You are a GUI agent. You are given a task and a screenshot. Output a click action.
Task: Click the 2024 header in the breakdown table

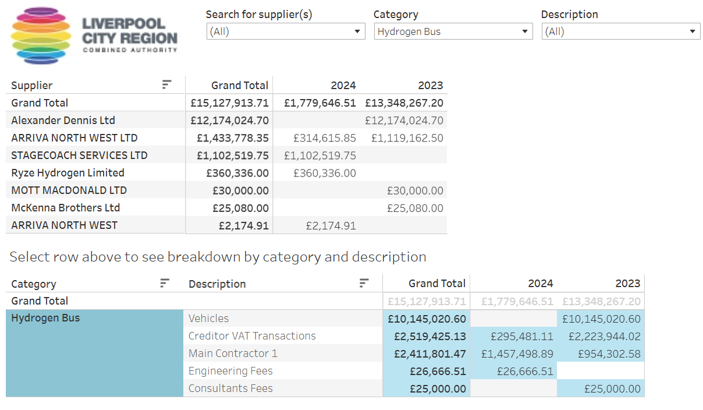541,284
